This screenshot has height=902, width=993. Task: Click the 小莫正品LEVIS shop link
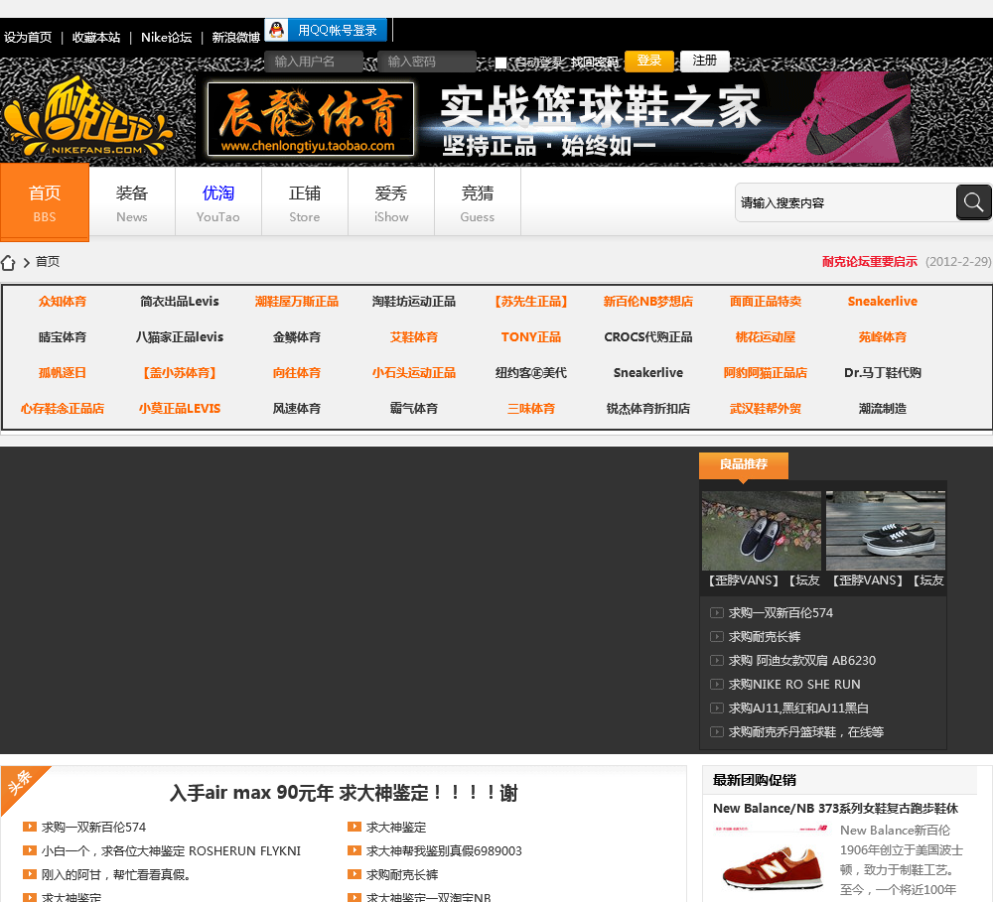[x=180, y=408]
